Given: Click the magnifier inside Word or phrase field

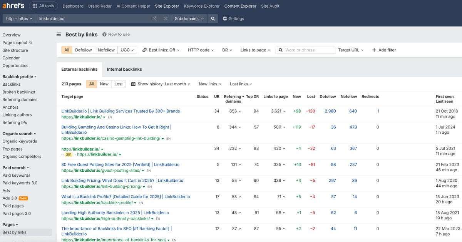Looking at the screenshot, I should click(281, 50).
